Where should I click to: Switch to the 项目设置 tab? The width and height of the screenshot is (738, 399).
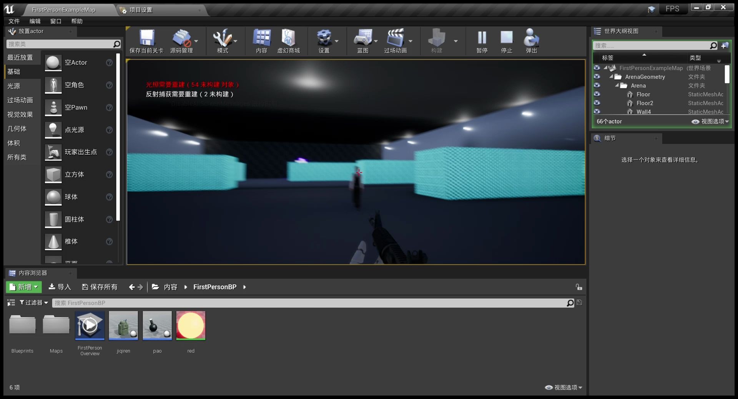[x=140, y=10]
